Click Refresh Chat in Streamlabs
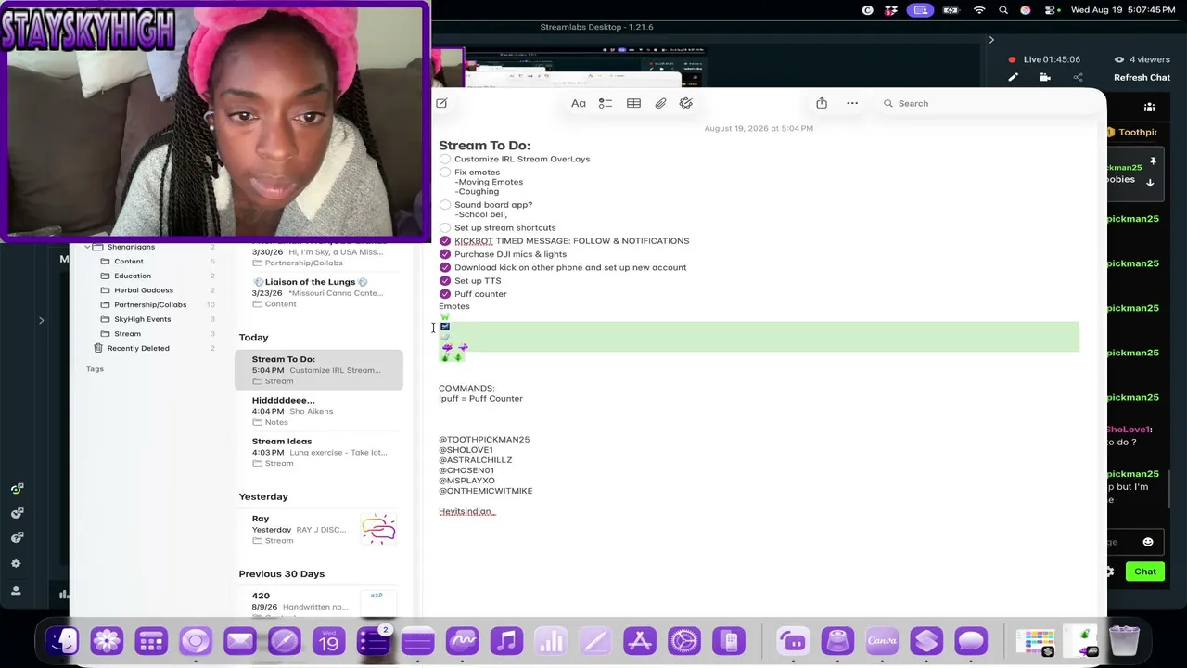Image resolution: width=1187 pixels, height=668 pixels. pyautogui.click(x=1142, y=78)
